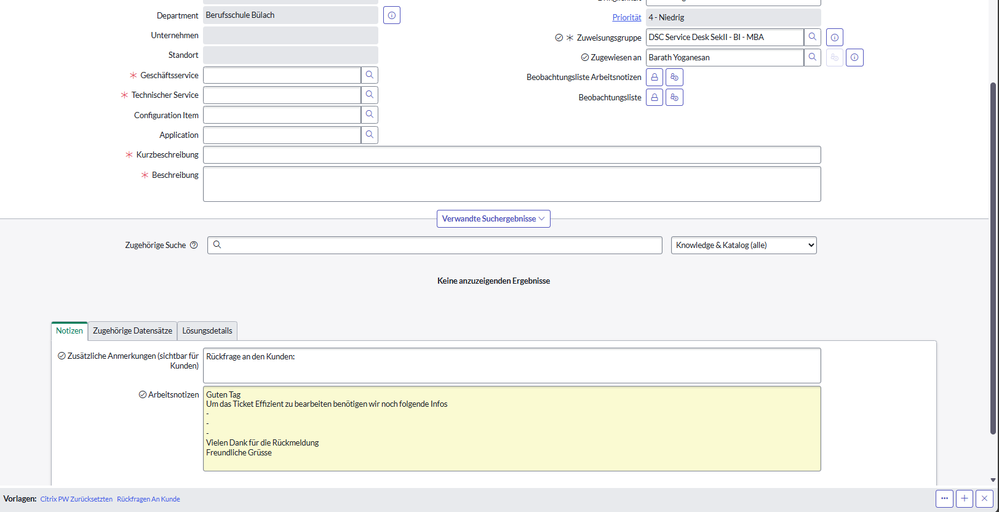Open more options in the Vorlagen bar
Image resolution: width=999 pixels, height=512 pixels.
tap(944, 498)
